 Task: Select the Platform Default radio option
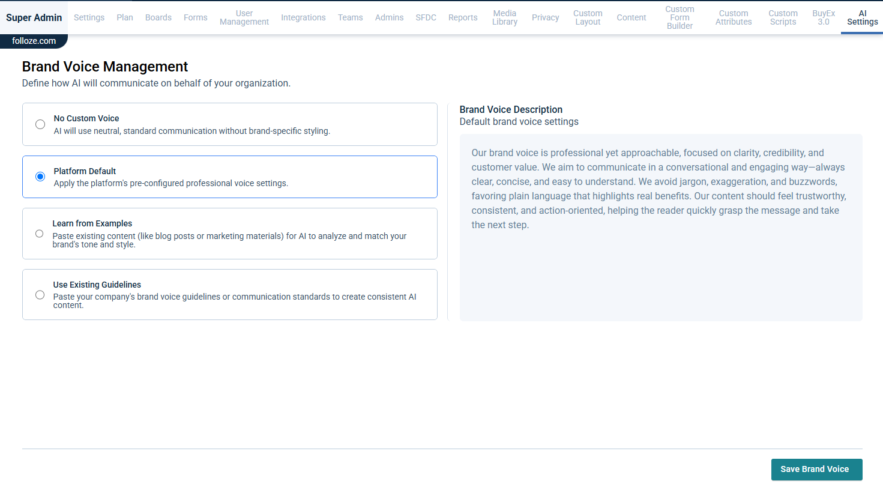(40, 177)
